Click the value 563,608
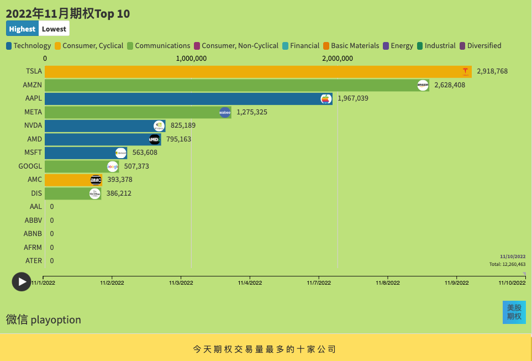This screenshot has height=361, width=532. (x=145, y=153)
